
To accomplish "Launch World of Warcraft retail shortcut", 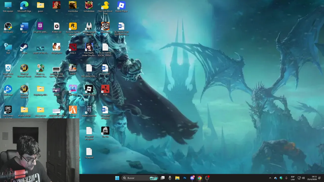I will coord(24,92).
